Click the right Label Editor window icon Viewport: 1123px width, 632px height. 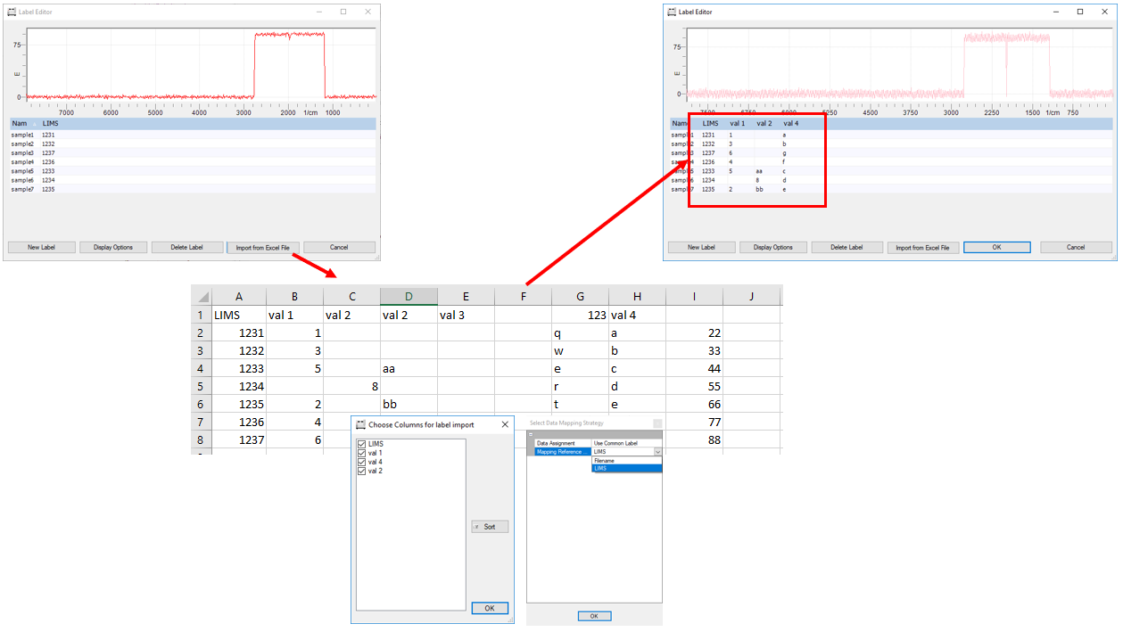click(x=672, y=12)
